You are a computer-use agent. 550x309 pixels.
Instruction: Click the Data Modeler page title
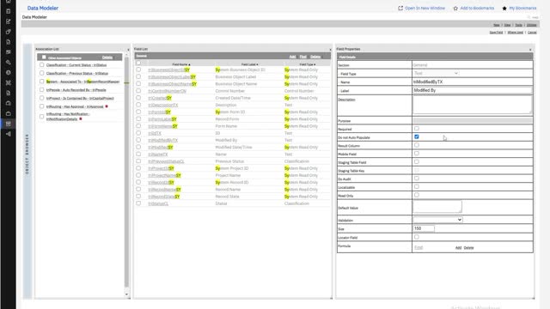(43, 8)
